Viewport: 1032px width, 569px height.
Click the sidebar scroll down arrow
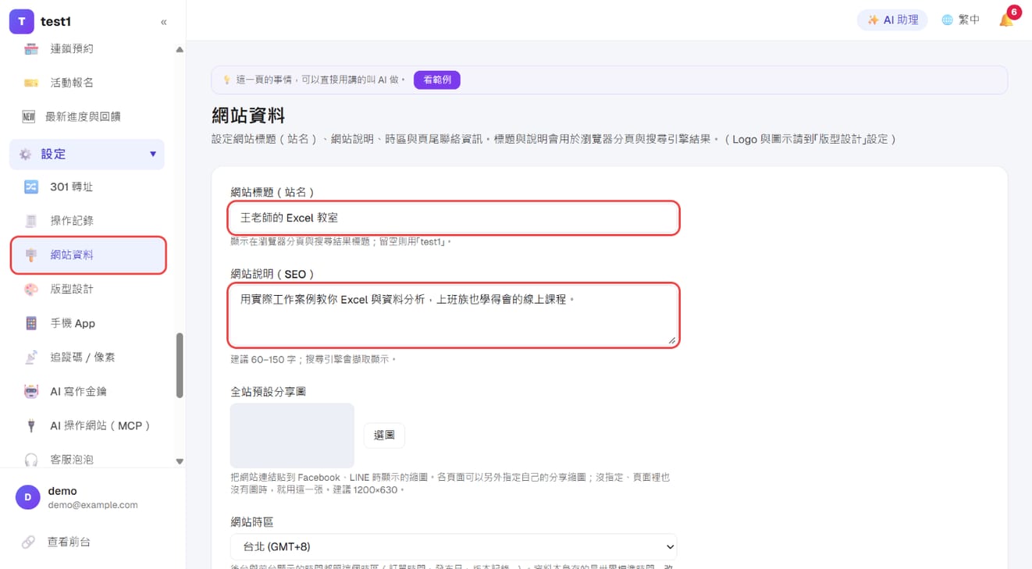coord(180,461)
